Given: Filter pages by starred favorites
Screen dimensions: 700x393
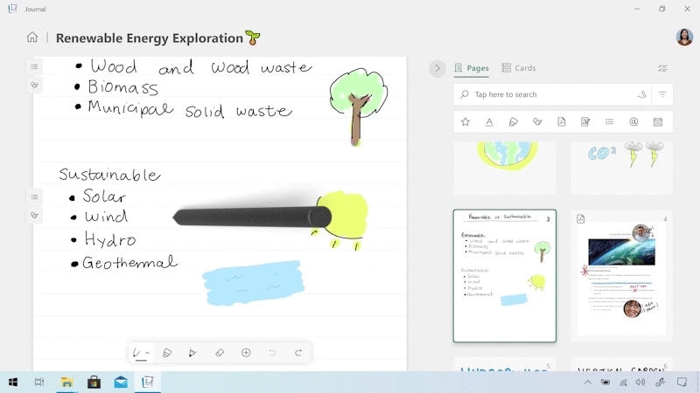Looking at the screenshot, I should 465,122.
